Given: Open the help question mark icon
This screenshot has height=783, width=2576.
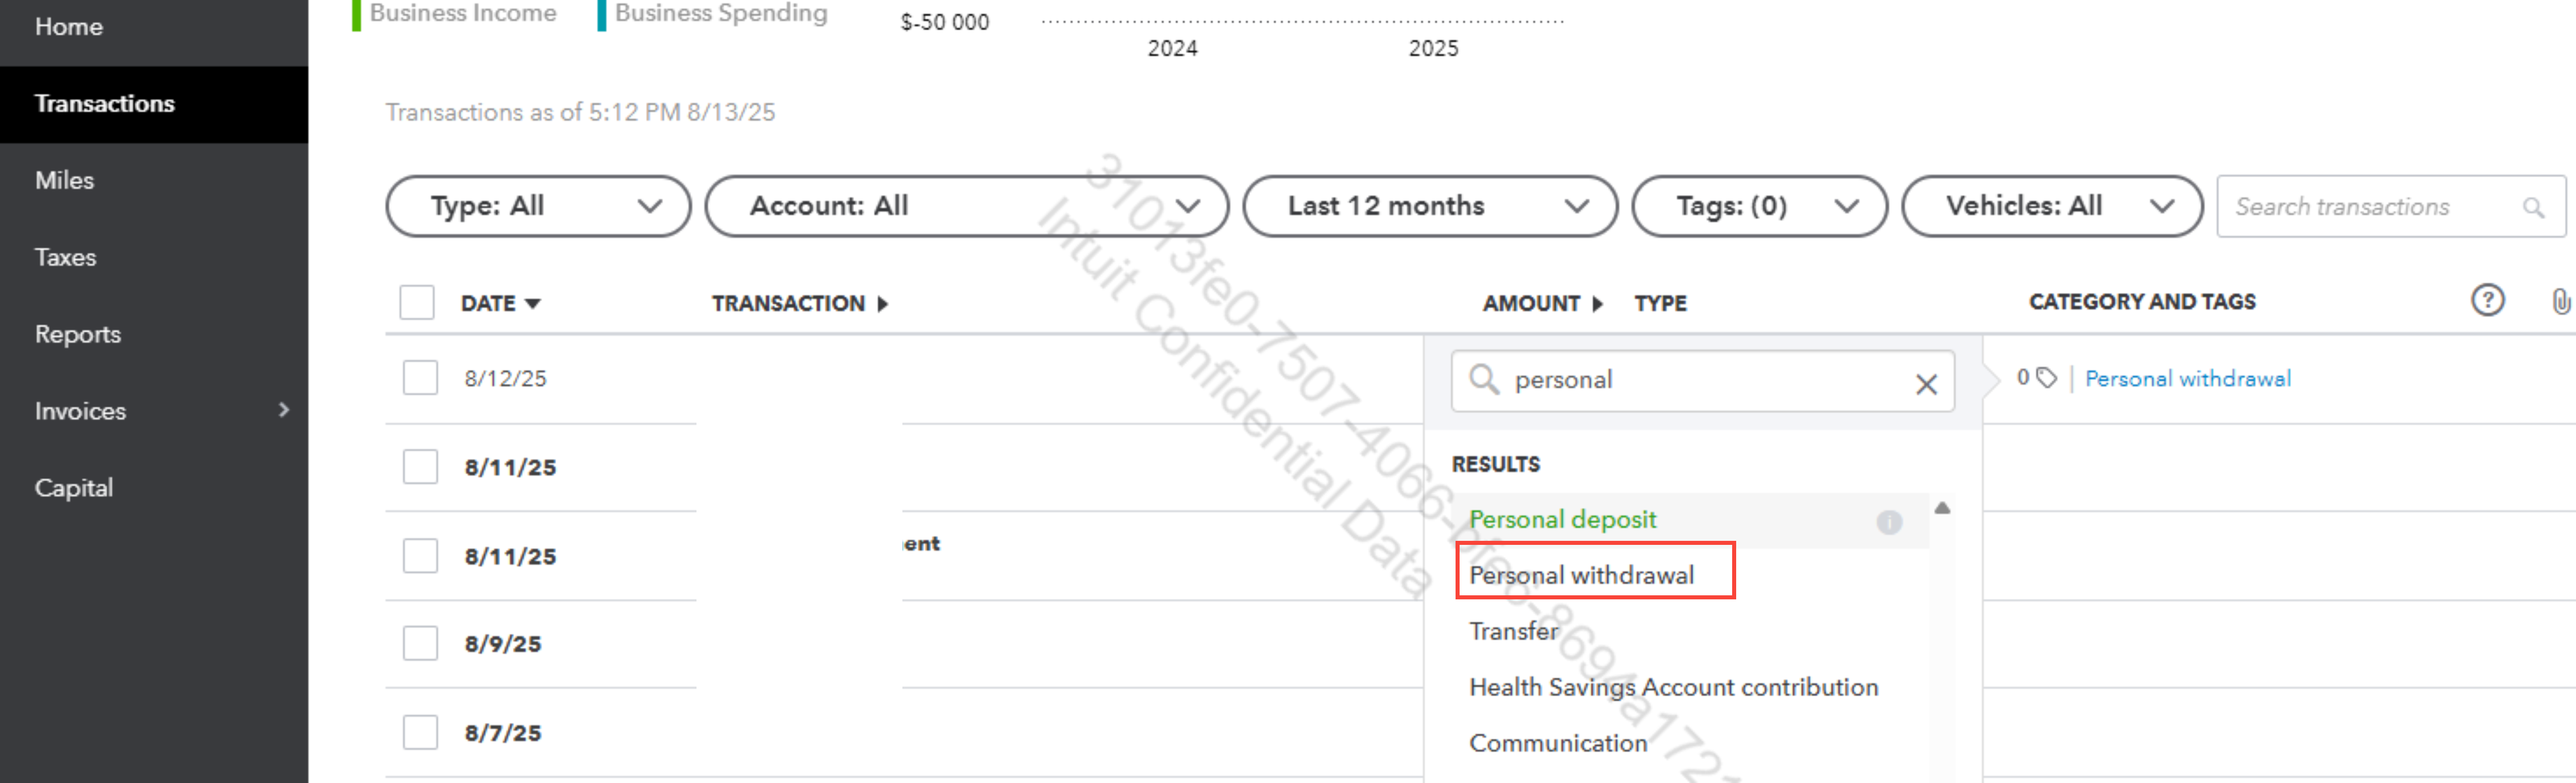Looking at the screenshot, I should tap(2487, 300).
